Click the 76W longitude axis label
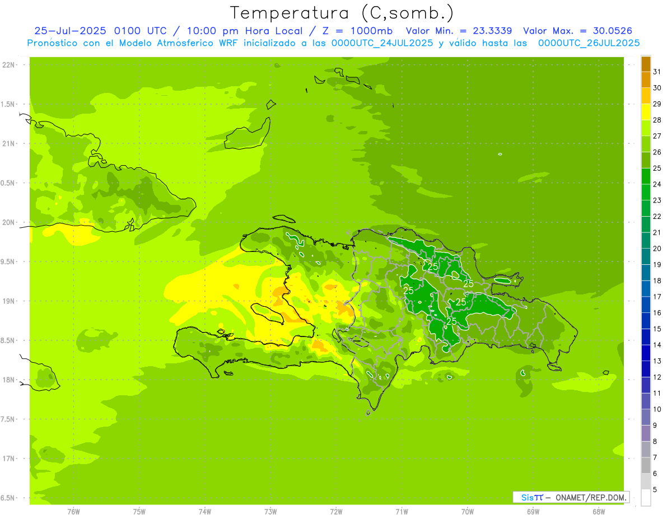This screenshot has height=519, width=672. tap(73, 512)
